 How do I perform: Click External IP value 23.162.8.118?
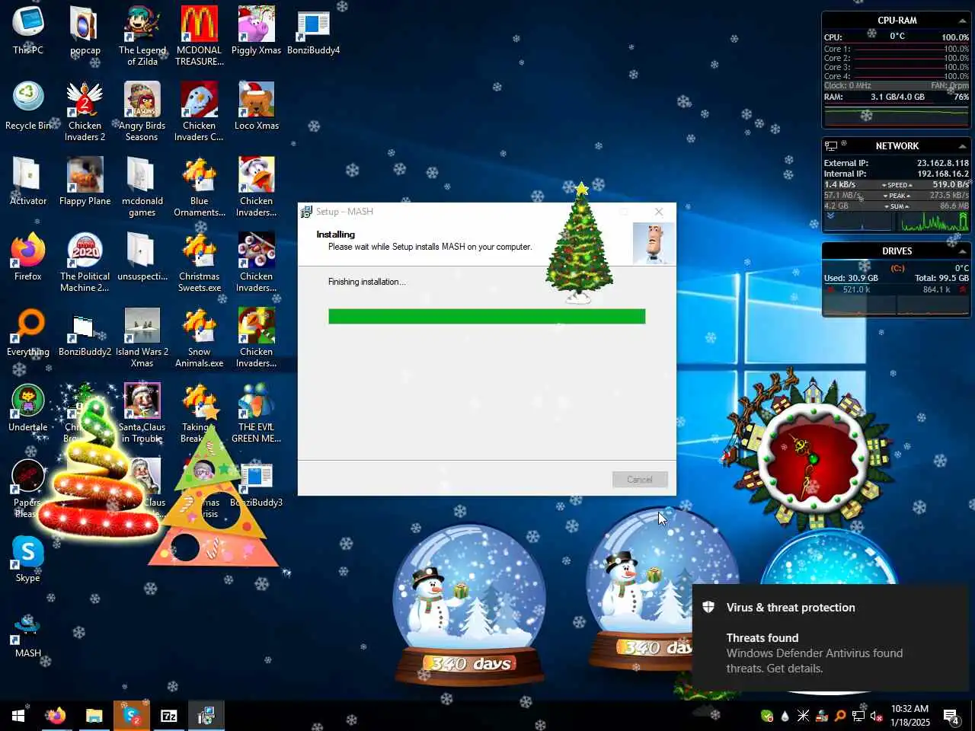click(943, 163)
